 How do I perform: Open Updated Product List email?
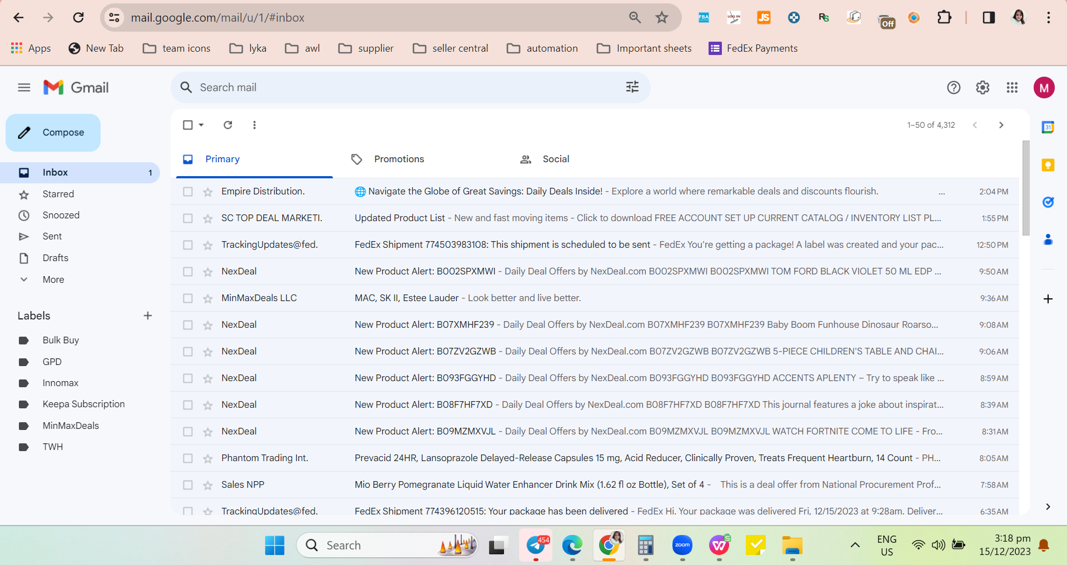pyautogui.click(x=595, y=218)
